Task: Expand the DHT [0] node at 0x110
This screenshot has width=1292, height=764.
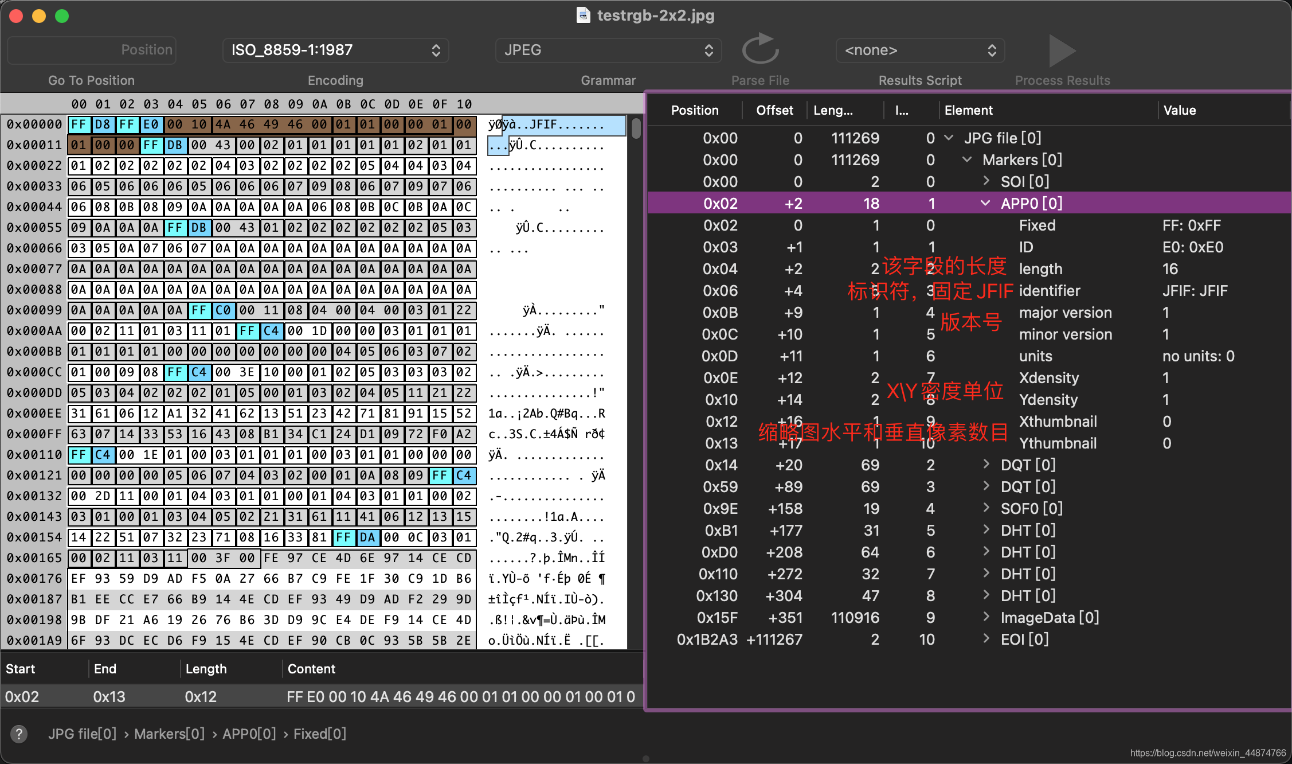Action: 986,574
